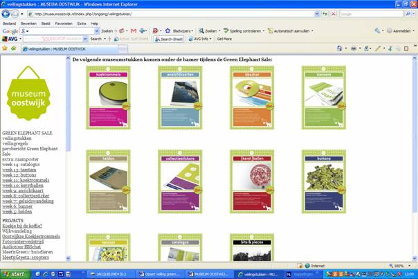The height and width of the screenshot is (279, 418).
Task: Open the buttons auction card
Action: coord(324,181)
